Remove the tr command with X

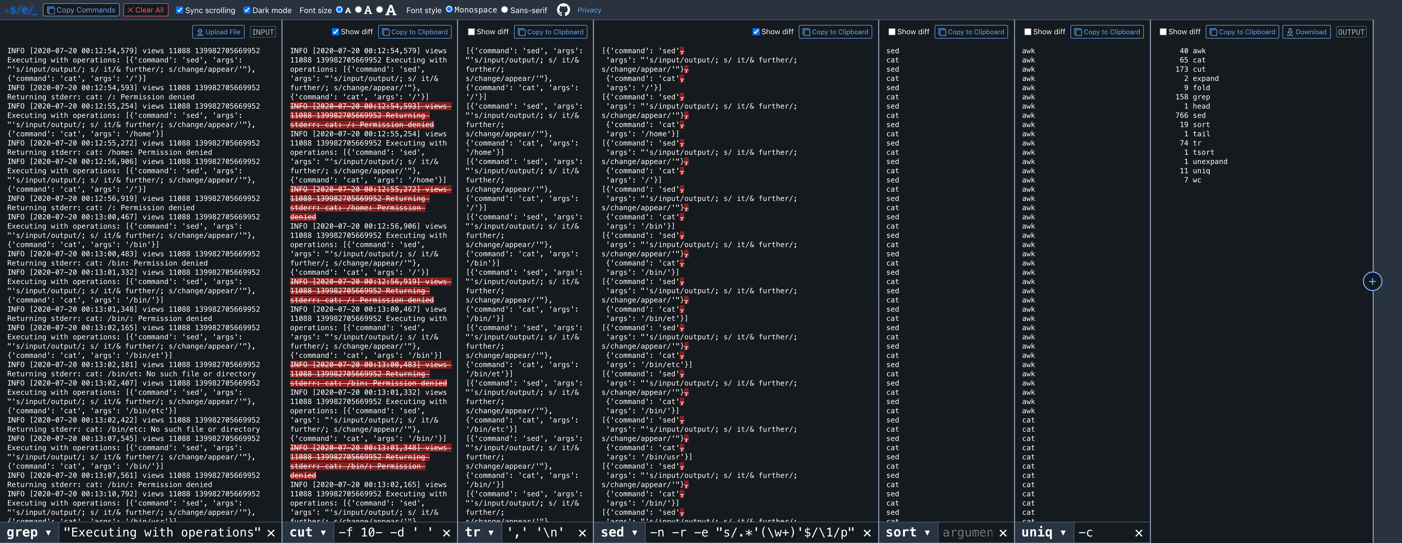pos(582,533)
